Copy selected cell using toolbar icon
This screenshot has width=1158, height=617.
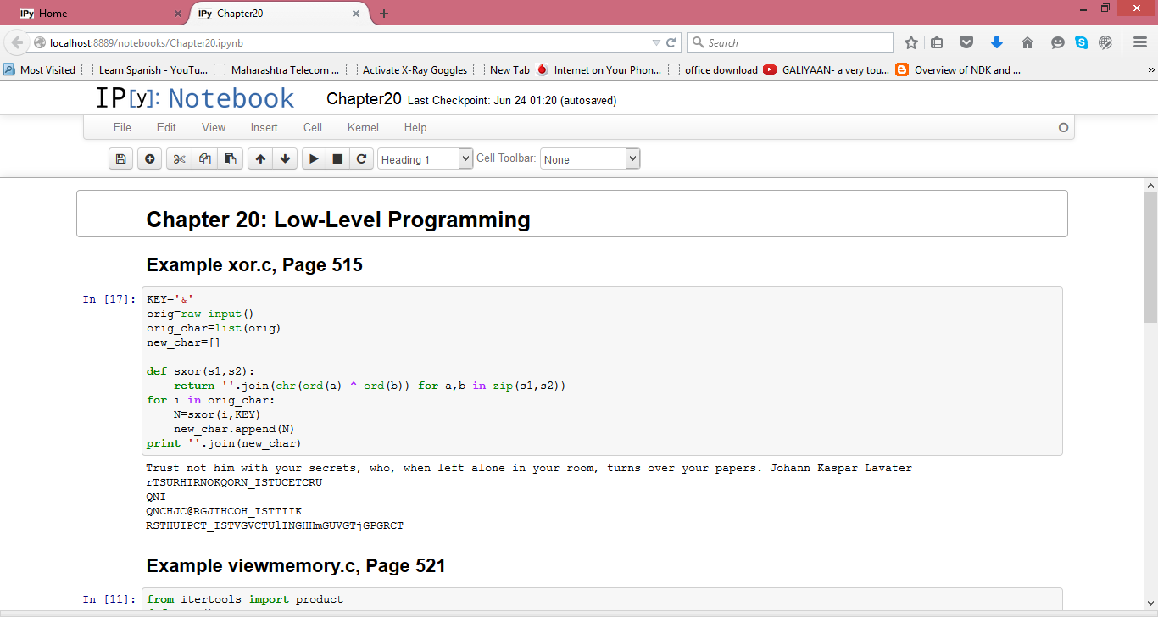(x=204, y=158)
